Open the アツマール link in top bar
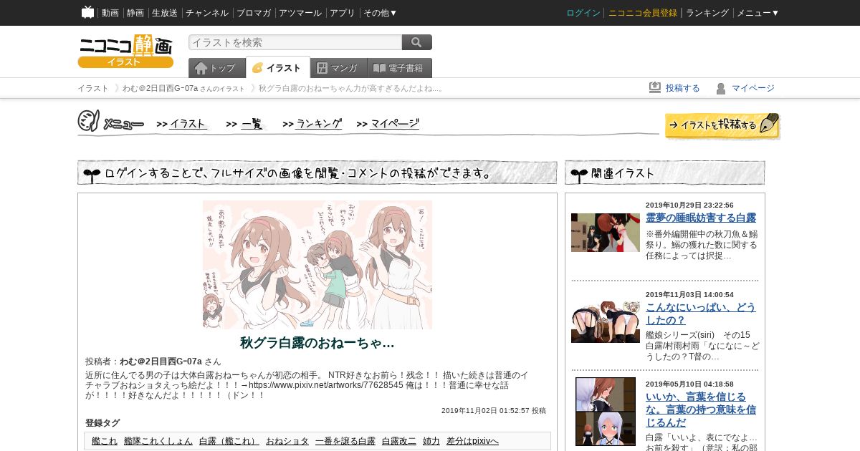This screenshot has width=860, height=451. pos(300,13)
